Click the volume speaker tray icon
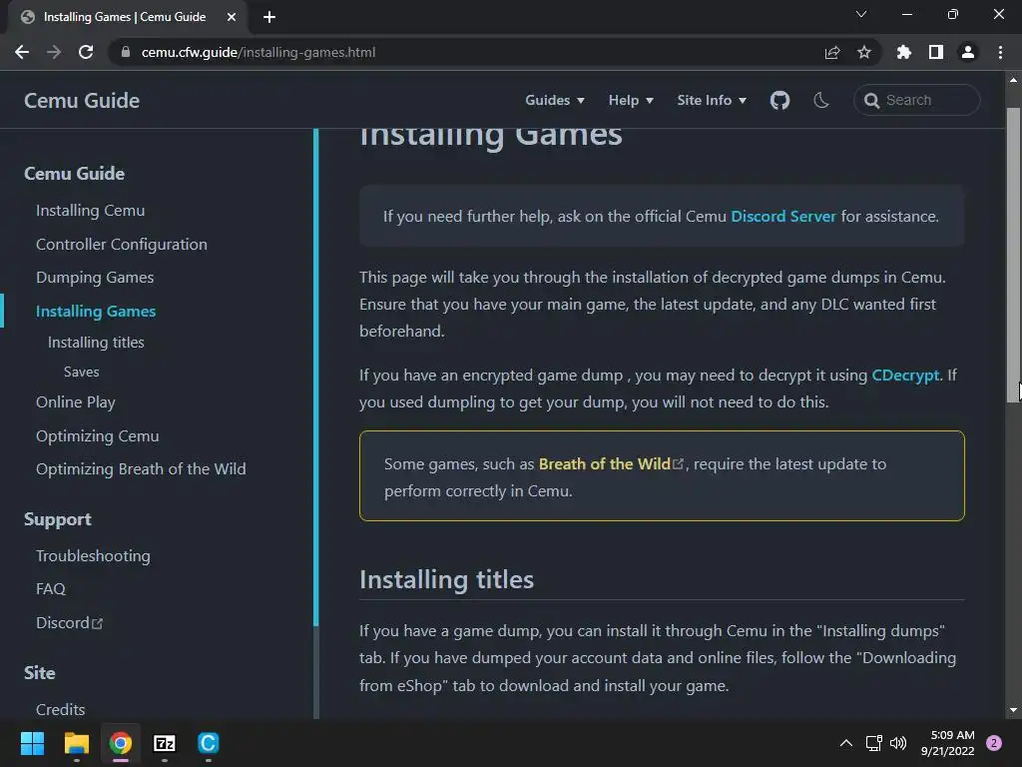Image resolution: width=1022 pixels, height=767 pixels. pos(898,743)
